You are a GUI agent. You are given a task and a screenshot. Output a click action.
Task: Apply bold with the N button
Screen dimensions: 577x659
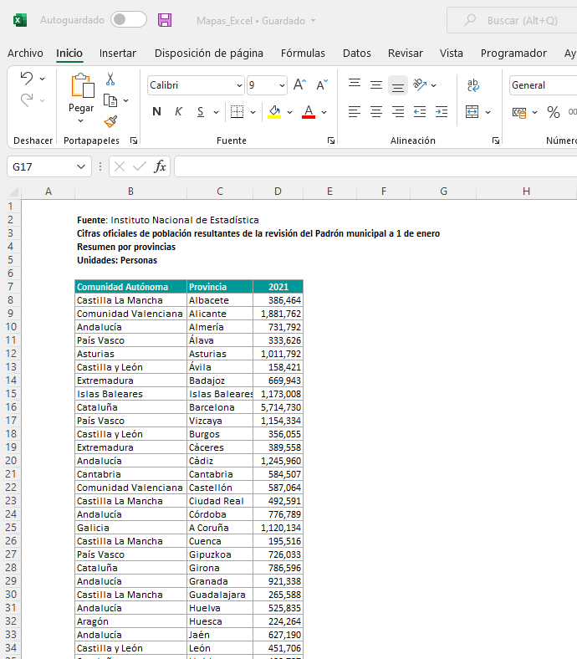156,112
